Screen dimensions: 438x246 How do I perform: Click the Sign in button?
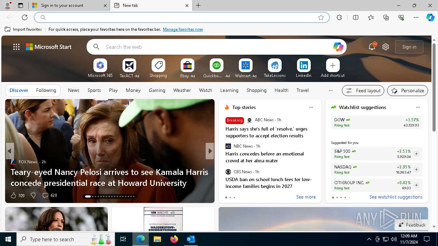(x=409, y=47)
